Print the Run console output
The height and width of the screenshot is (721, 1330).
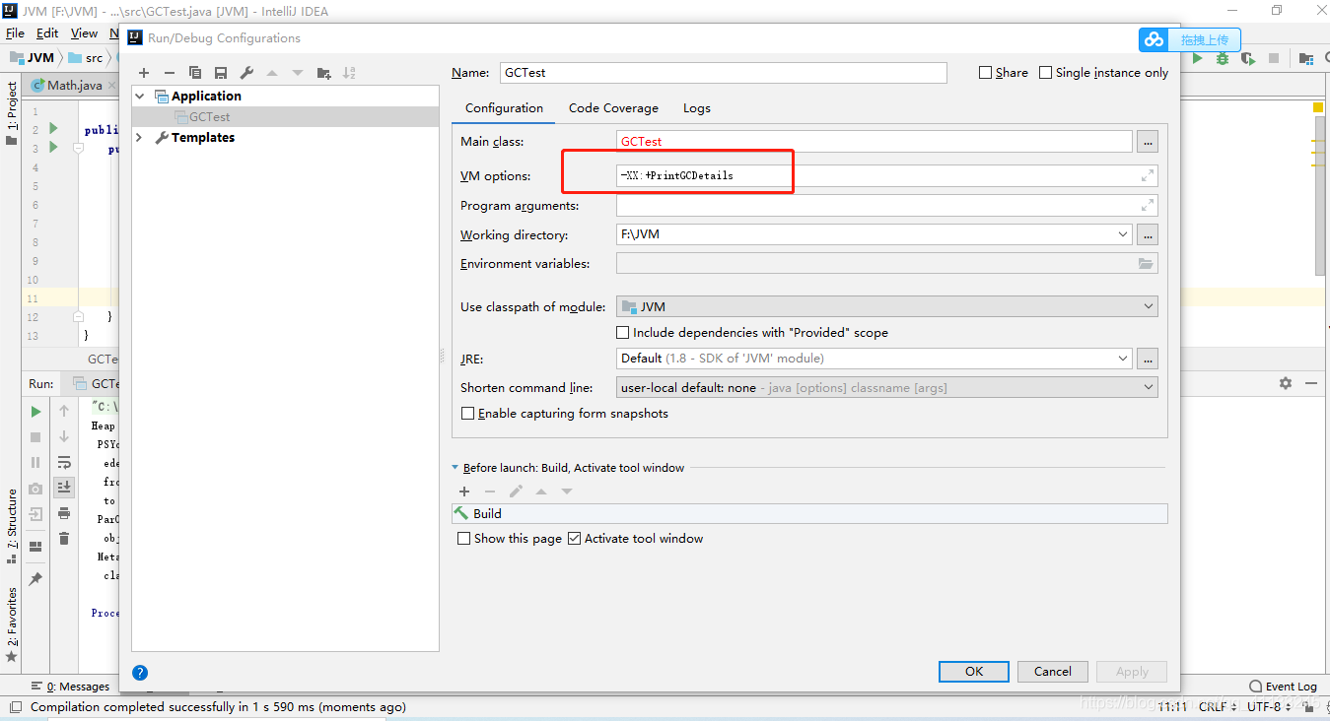click(64, 513)
